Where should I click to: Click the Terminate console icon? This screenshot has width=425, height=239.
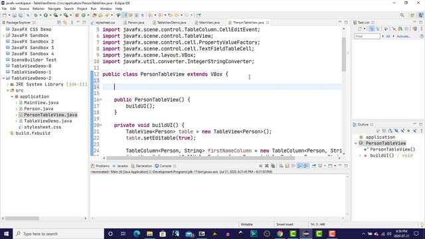tap(261, 165)
